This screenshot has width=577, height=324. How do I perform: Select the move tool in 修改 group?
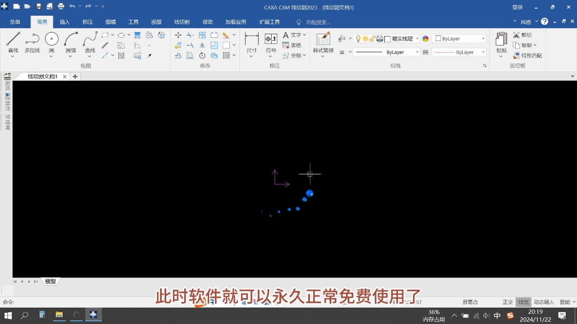(178, 35)
